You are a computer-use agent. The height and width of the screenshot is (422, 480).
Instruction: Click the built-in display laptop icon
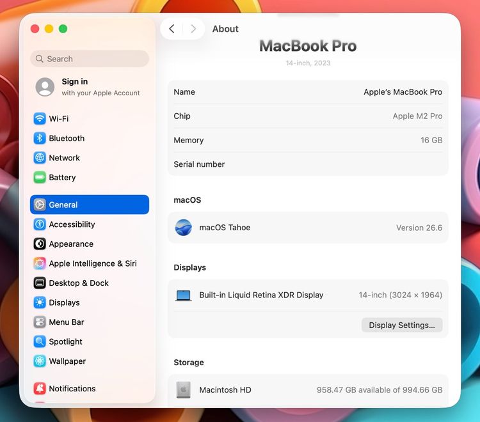click(184, 295)
